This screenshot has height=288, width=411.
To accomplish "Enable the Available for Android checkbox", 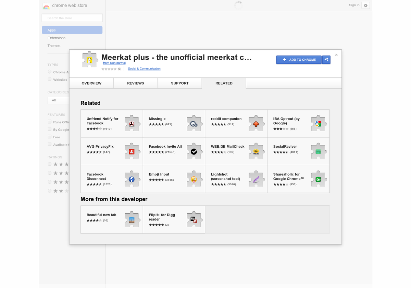I will coord(50,144).
